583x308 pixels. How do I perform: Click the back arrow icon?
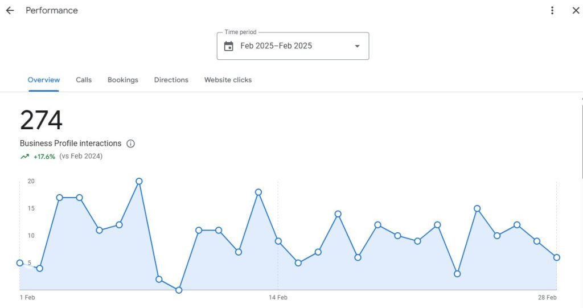pos(10,10)
